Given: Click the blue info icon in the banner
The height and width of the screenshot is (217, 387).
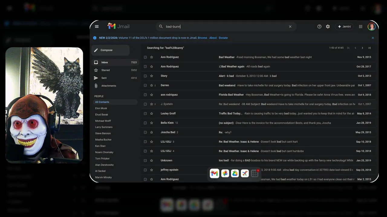Looking at the screenshot, I should tap(95, 38).
